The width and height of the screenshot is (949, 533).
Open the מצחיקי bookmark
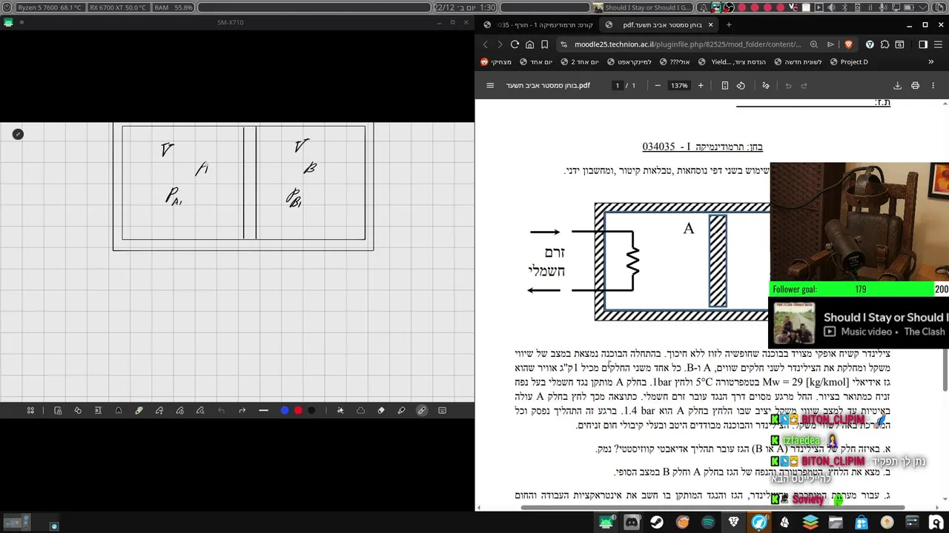pyautogui.click(x=496, y=62)
